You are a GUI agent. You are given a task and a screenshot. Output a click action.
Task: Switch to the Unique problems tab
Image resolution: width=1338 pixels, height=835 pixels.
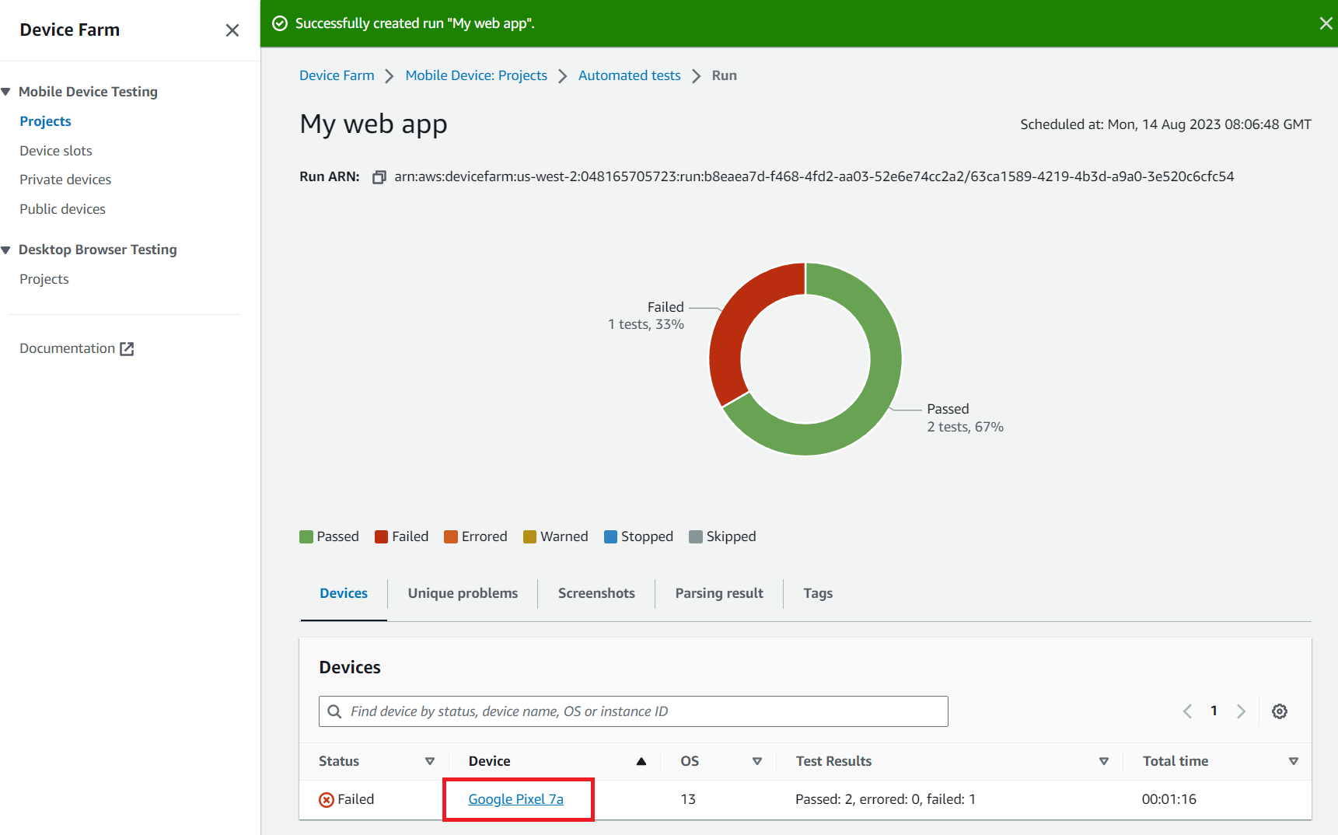tap(463, 593)
